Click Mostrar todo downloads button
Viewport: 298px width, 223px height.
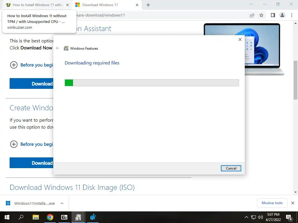272,203
